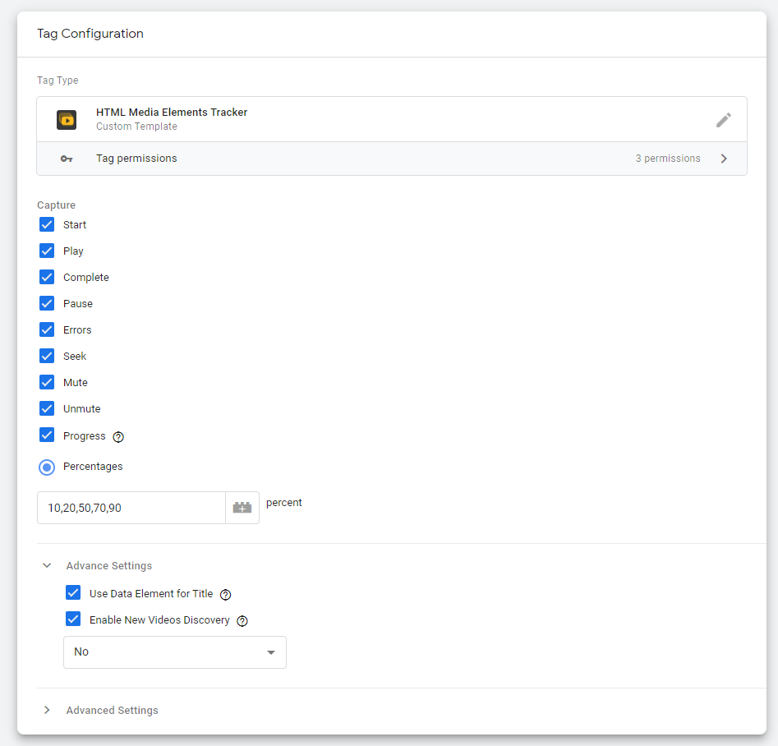Expand the Advanced Settings section
The width and height of the screenshot is (778, 746).
point(48,711)
